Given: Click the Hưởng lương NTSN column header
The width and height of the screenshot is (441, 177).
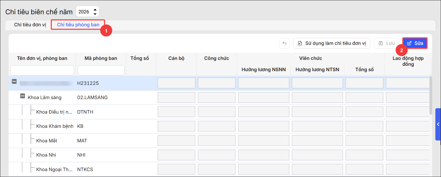Looking at the screenshot, I should (x=317, y=70).
